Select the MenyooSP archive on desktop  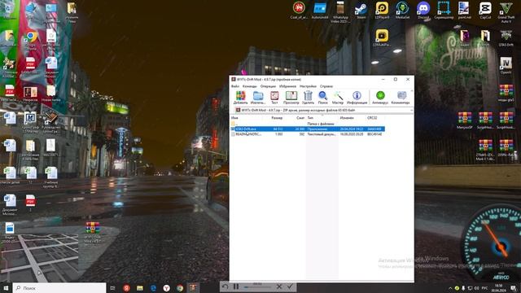[465, 120]
